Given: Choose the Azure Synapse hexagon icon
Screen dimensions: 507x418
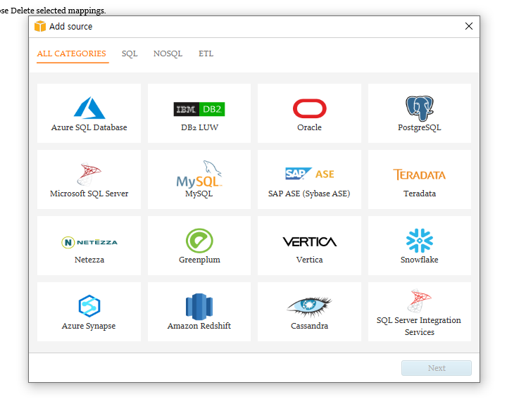Looking at the screenshot, I should pyautogui.click(x=89, y=306).
